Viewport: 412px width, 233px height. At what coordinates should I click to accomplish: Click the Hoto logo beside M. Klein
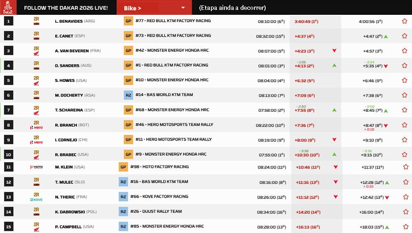point(36,167)
